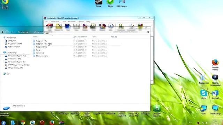Screen dimensions: 223x125
Task: Click the Add icon in WinRAR toolbar
Action: pyautogui.click(x=49, y=26)
